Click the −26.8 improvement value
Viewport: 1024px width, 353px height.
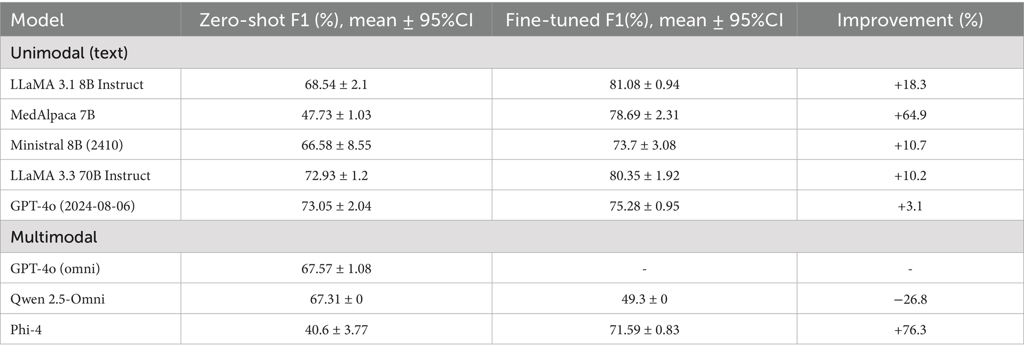[910, 300]
